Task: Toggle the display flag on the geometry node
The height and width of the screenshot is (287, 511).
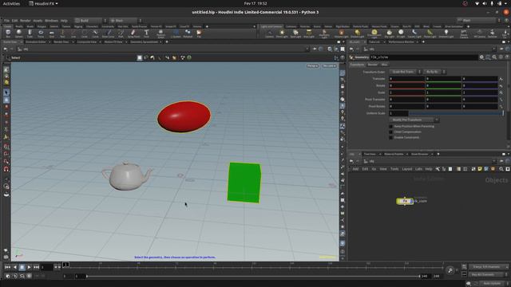Action: coord(412,201)
